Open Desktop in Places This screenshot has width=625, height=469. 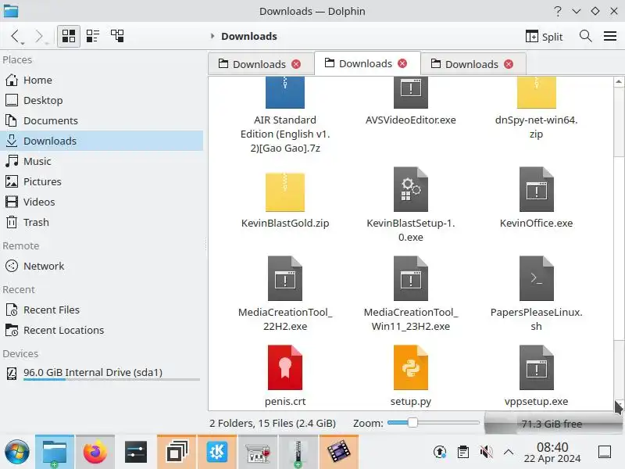coord(102,101)
